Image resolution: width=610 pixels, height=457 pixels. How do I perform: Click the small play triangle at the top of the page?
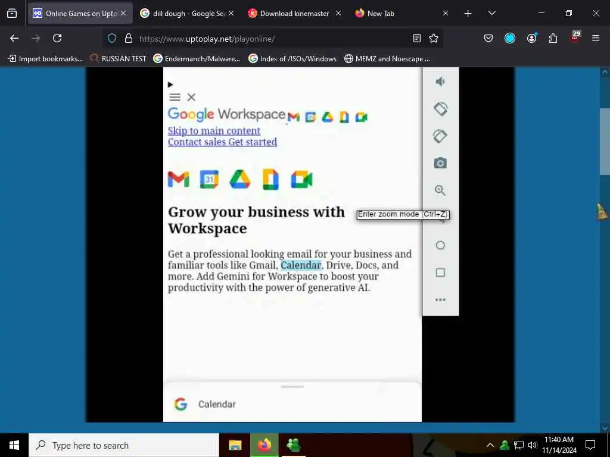(x=170, y=84)
